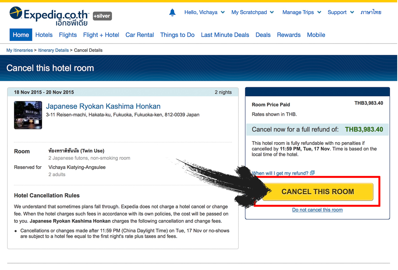398x270 pixels.
Task: Expand the My Scratchpad dropdown
Action: pyautogui.click(x=252, y=12)
